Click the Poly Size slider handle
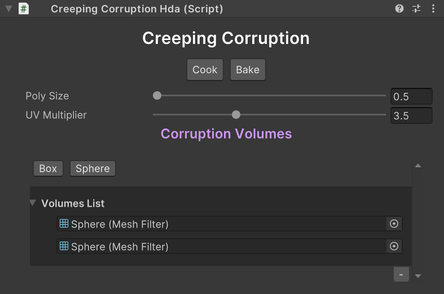The image size is (444, 294). [x=157, y=96]
